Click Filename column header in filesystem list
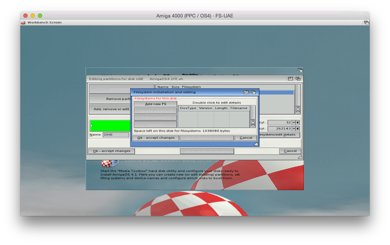The width and height of the screenshot is (390, 245). pyautogui.click(x=239, y=108)
